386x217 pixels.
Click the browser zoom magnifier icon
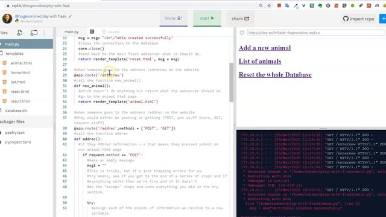coord(261,5)
